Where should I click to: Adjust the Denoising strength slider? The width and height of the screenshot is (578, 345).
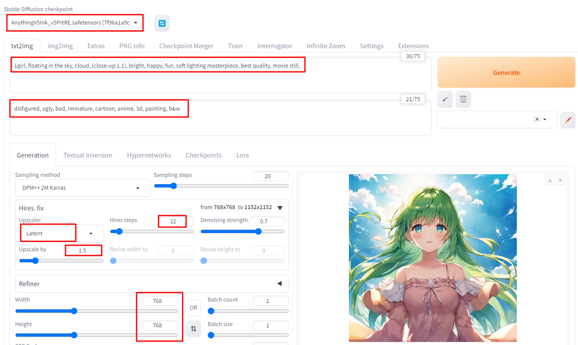[x=242, y=231]
